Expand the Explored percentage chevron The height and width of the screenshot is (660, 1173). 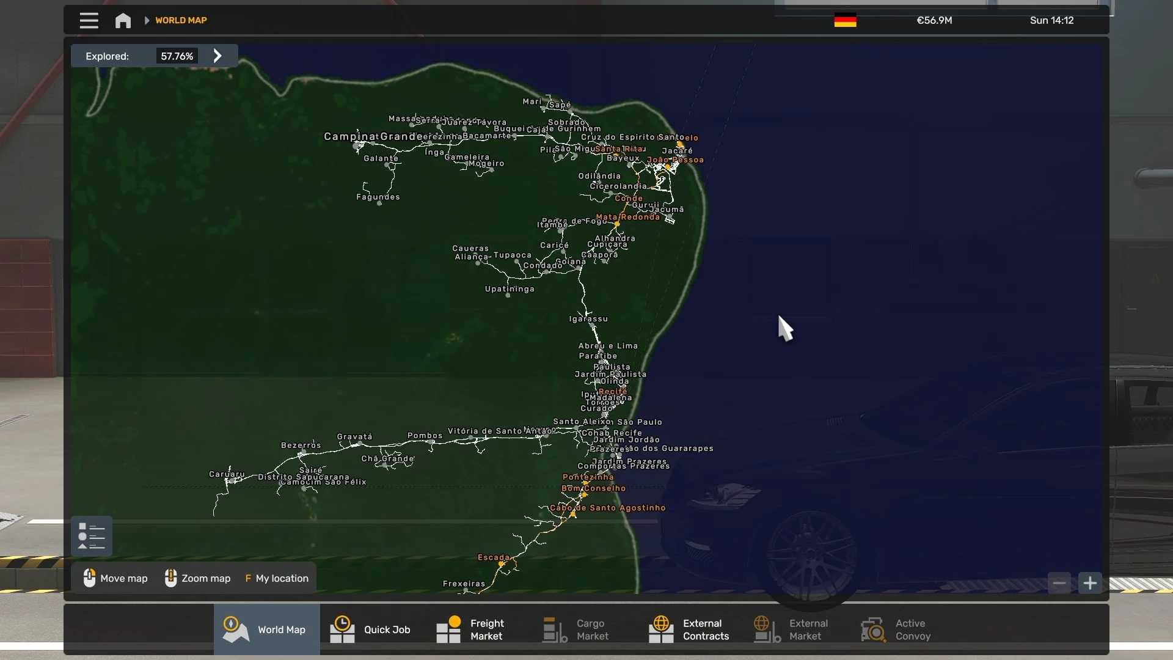(217, 56)
